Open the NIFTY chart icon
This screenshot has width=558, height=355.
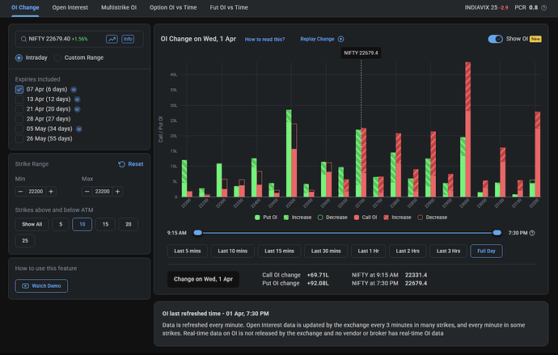click(x=110, y=39)
